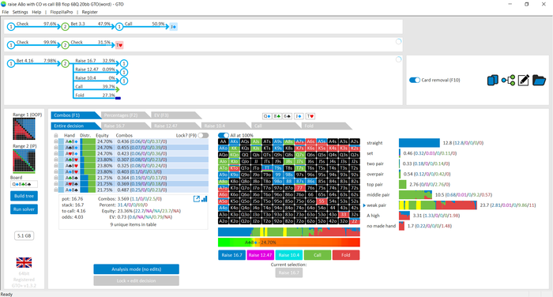553x297 pixels.
Task: Select the J♦ turn card above the matrix
Action: (299, 116)
